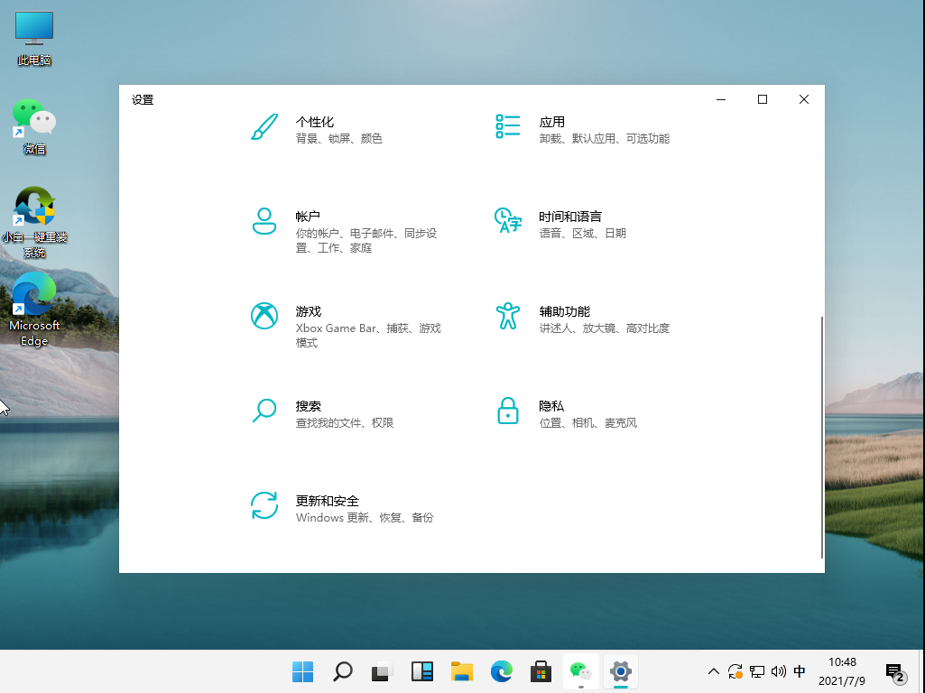Viewport: 925px width, 693px height.
Task: Open Microsoft Store from the taskbar
Action: point(541,671)
